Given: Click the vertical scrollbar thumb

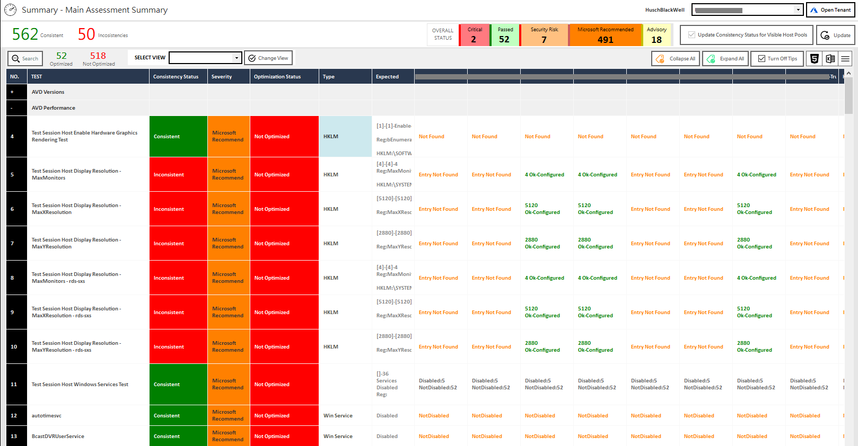Looking at the screenshot, I should click(848, 95).
